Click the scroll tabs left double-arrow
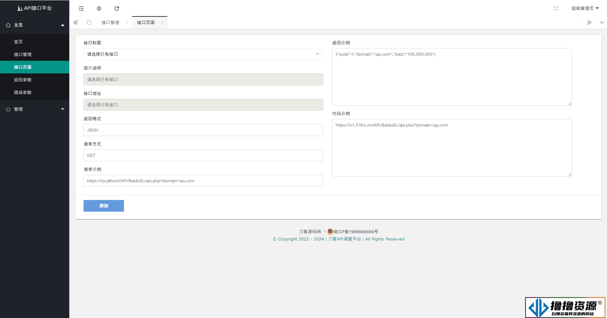Viewport: 607px width, 318px height. point(76,22)
